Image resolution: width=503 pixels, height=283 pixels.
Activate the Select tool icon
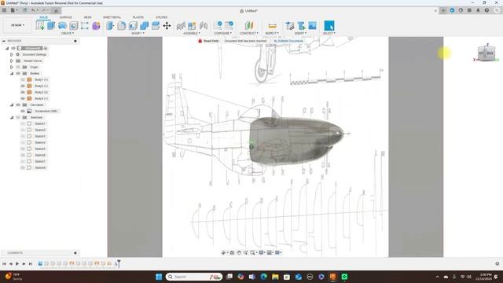[x=329, y=26]
